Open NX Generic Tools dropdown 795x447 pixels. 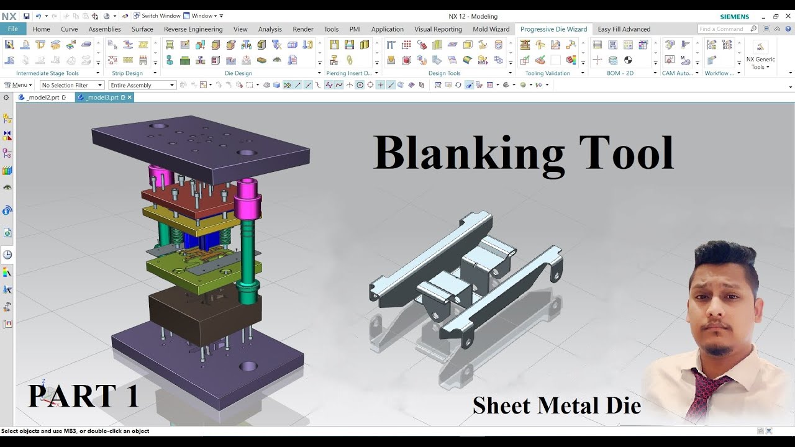tap(760, 56)
